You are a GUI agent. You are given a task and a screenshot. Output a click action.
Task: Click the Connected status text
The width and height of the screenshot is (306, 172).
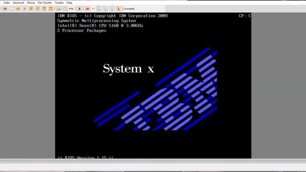point(129,9)
